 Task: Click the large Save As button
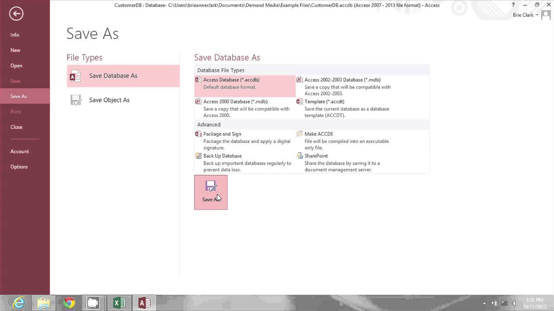(x=211, y=192)
